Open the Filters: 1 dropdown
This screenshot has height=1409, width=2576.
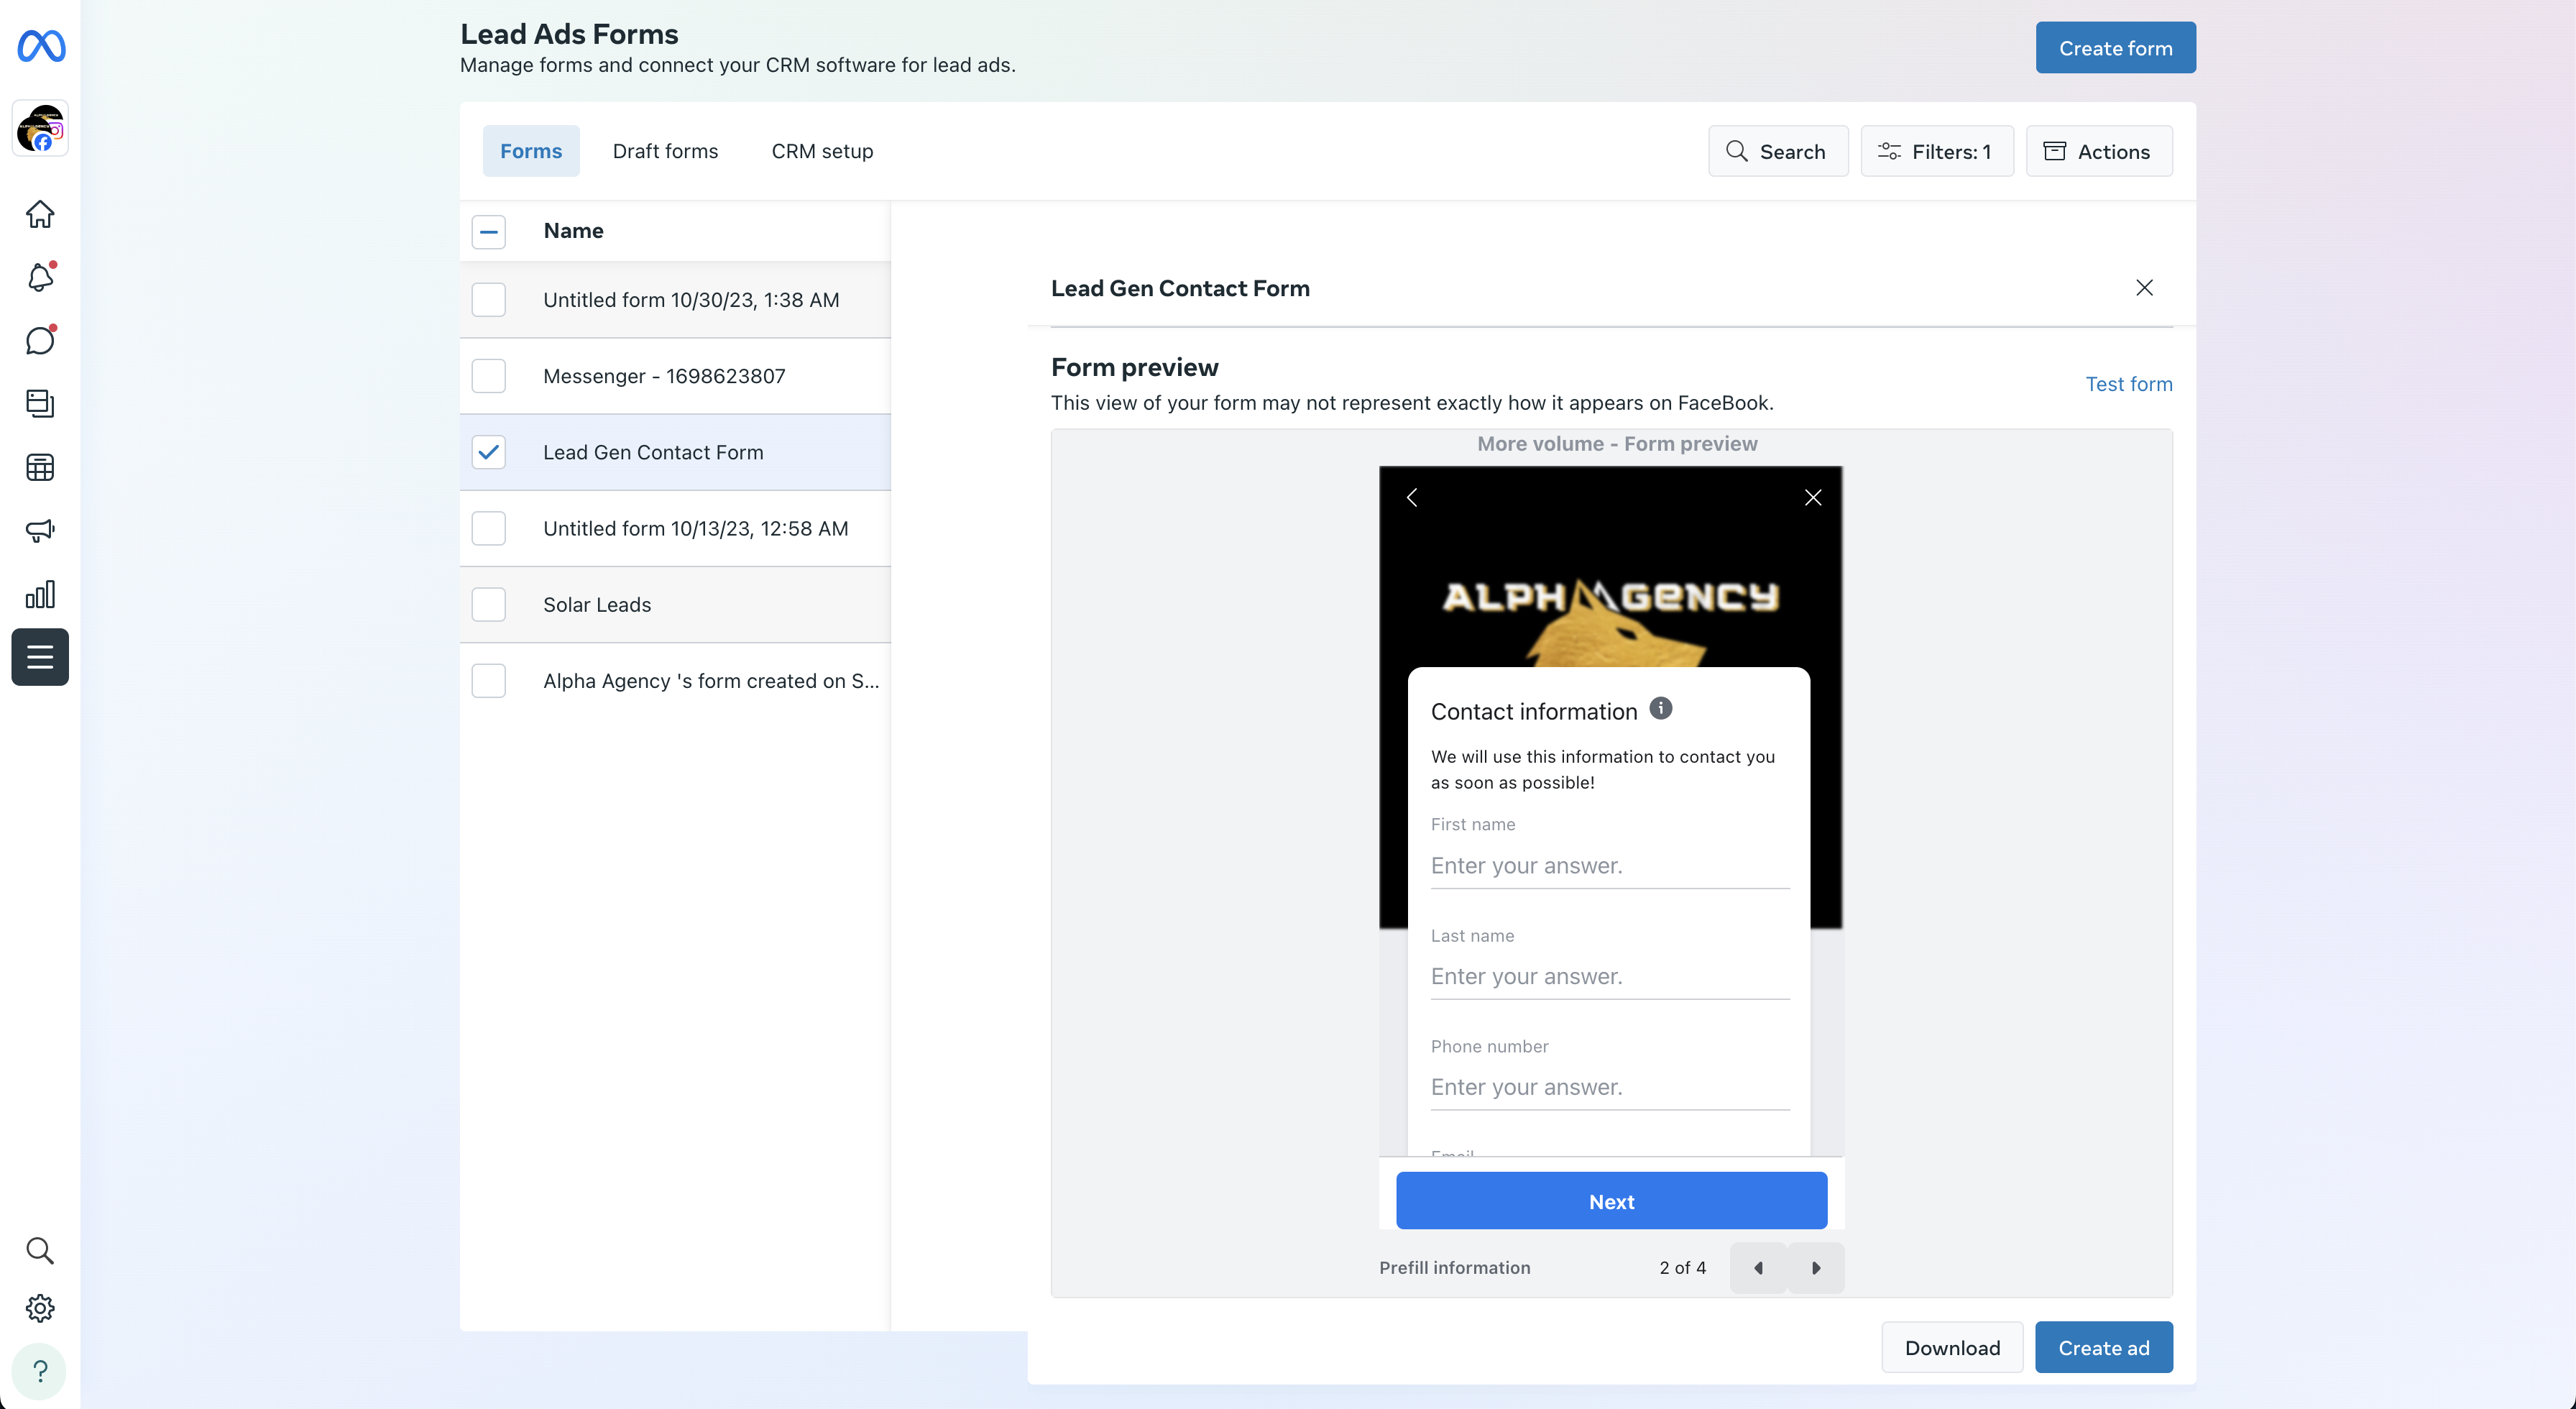click(1936, 151)
